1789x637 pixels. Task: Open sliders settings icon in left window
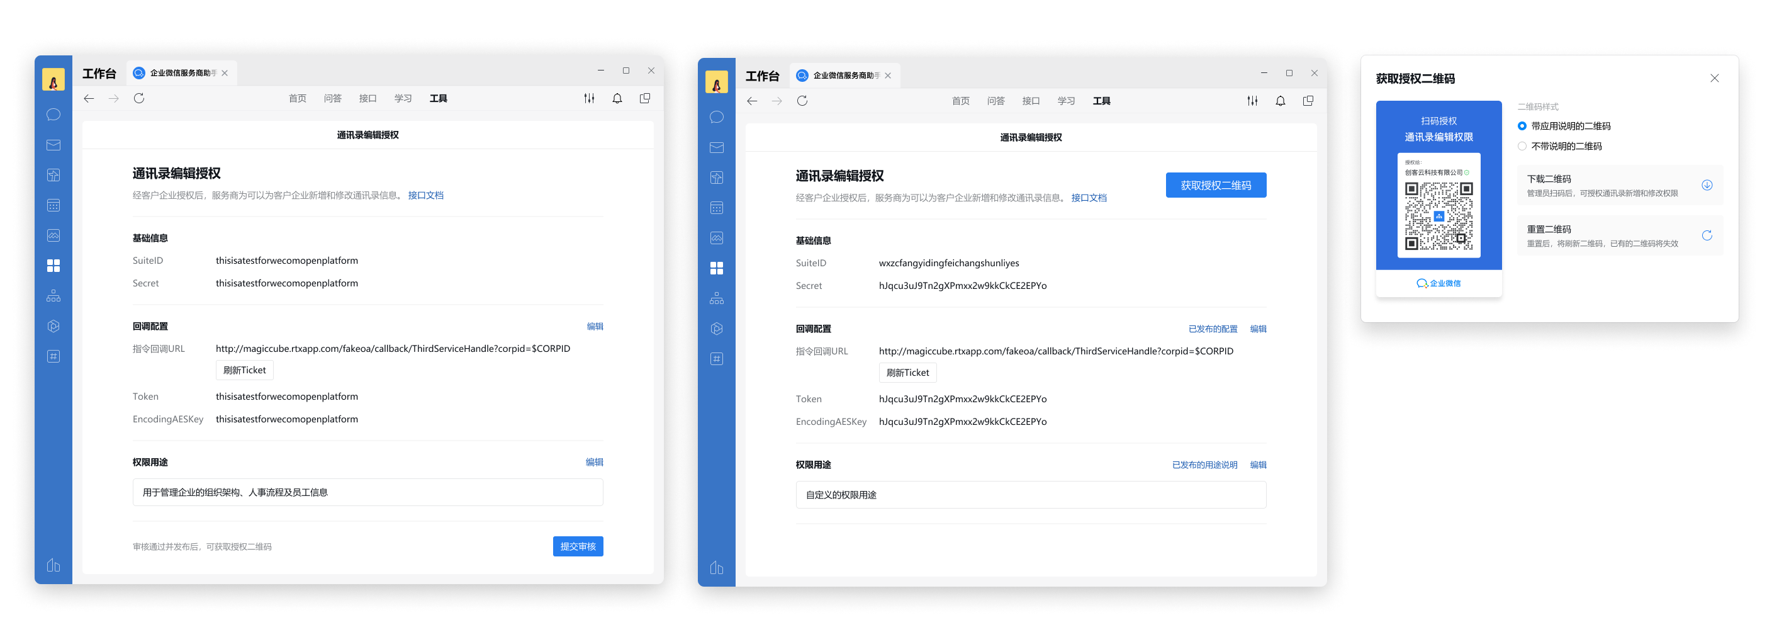click(589, 99)
